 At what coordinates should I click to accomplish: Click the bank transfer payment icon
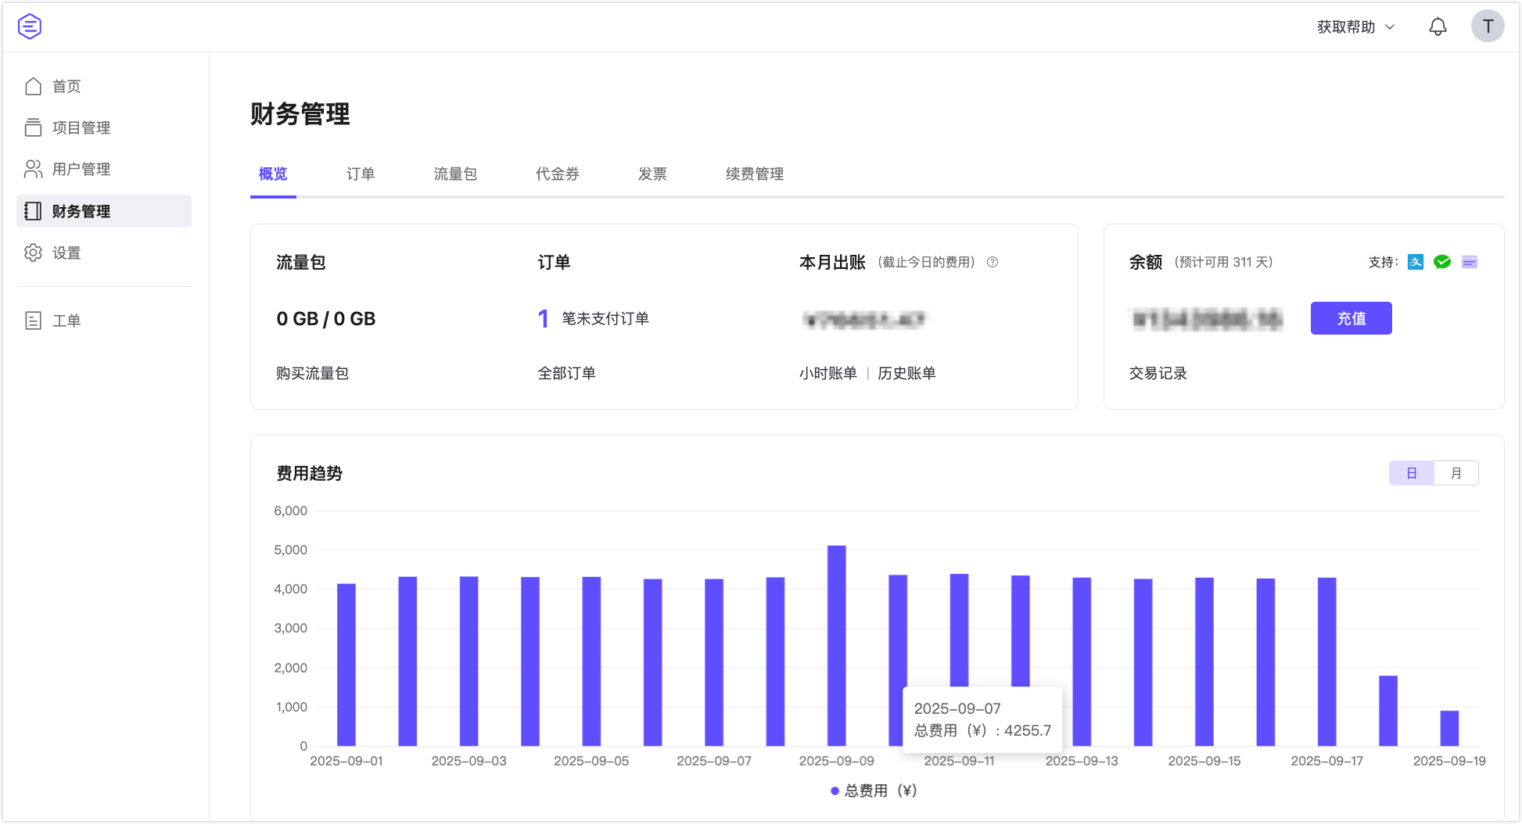(1470, 262)
